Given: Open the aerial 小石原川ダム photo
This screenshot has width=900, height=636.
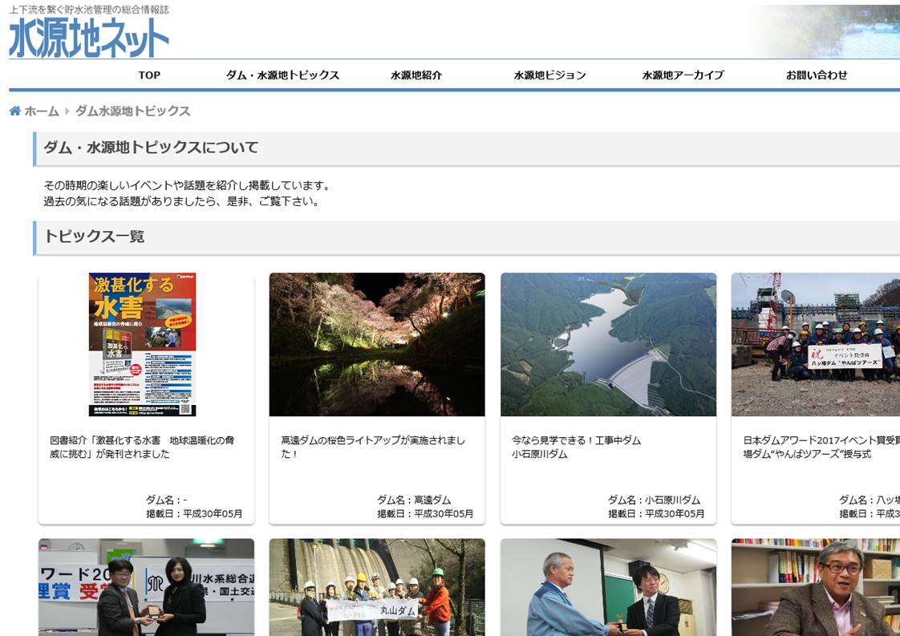Looking at the screenshot, I should pyautogui.click(x=608, y=344).
